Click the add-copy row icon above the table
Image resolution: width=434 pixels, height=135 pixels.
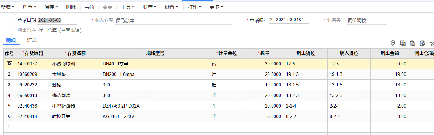(x=403, y=43)
